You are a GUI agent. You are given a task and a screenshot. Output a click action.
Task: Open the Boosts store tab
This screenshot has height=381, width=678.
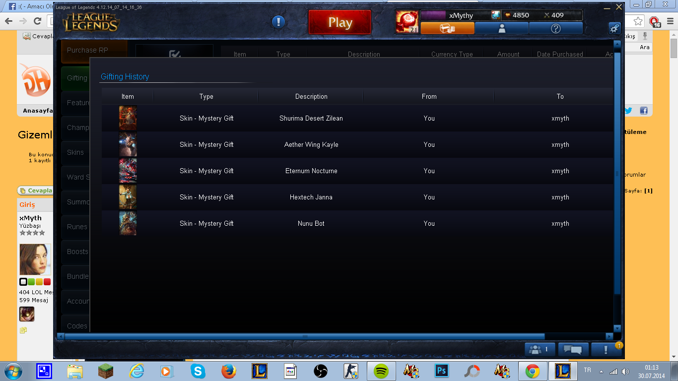click(76, 252)
